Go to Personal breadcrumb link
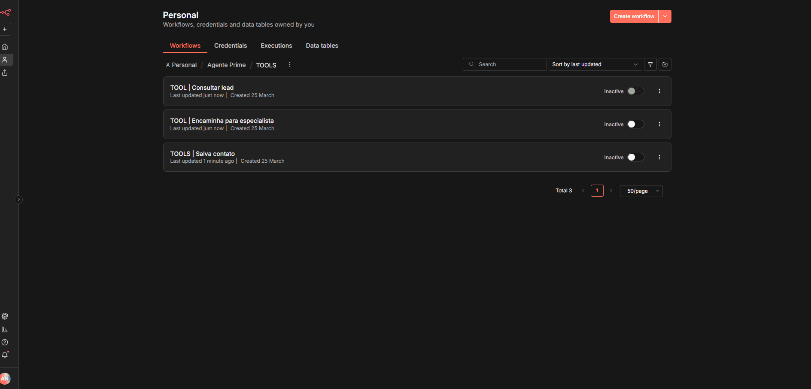811x389 pixels. pyautogui.click(x=181, y=65)
